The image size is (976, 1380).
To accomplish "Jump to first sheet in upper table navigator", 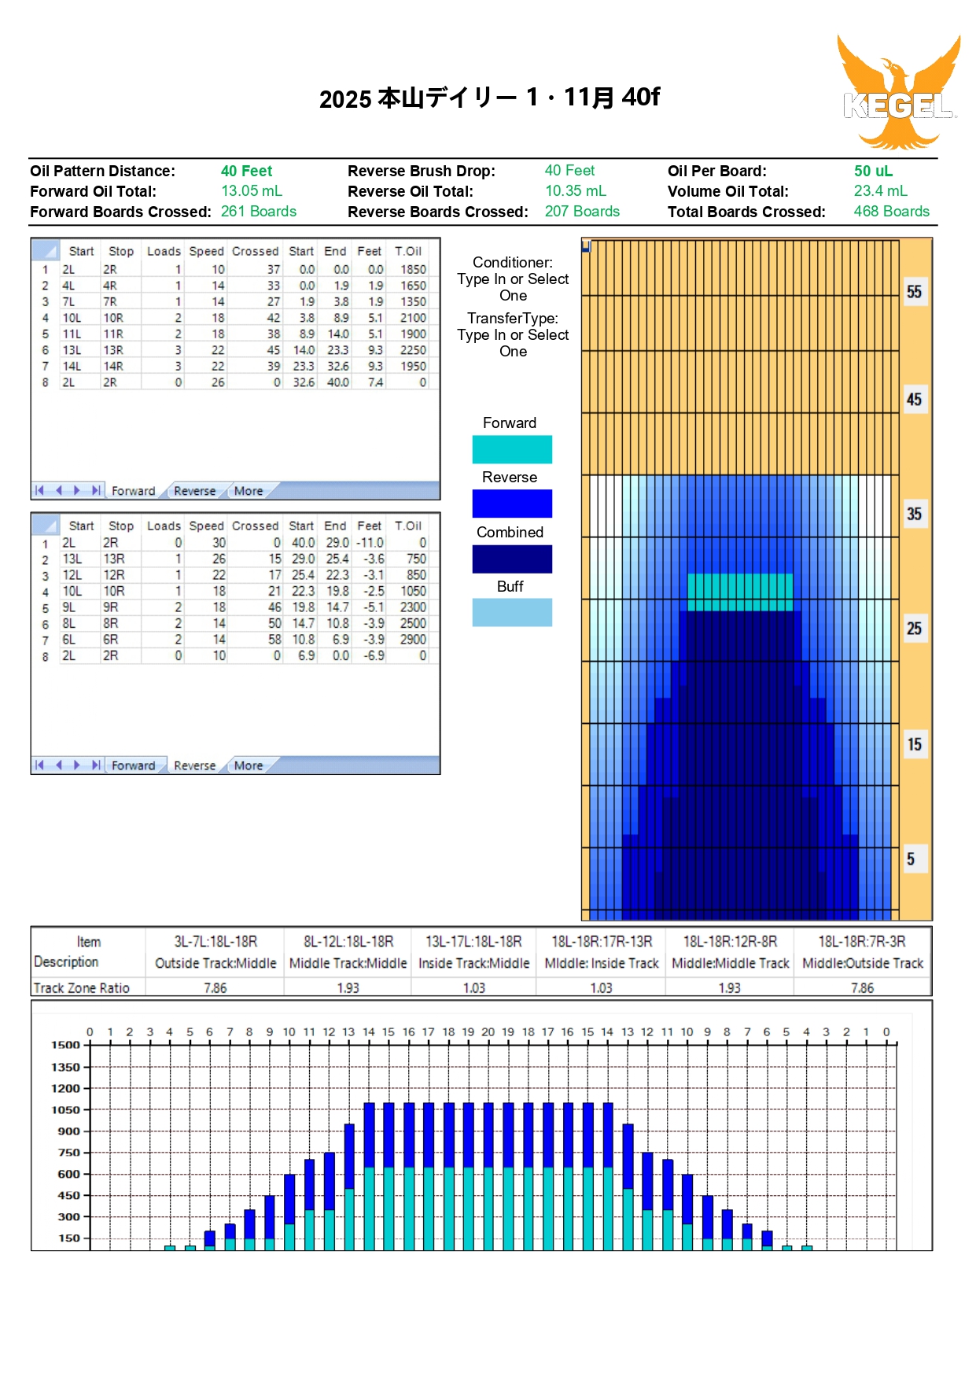I will click(39, 490).
